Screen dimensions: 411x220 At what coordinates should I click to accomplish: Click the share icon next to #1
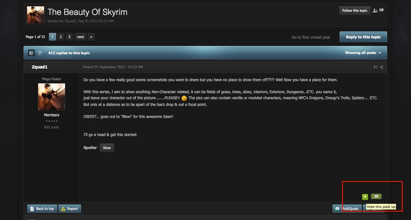(x=381, y=67)
